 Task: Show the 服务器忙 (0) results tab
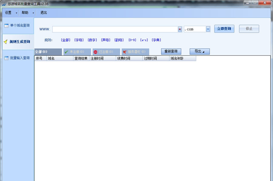pos(135,52)
